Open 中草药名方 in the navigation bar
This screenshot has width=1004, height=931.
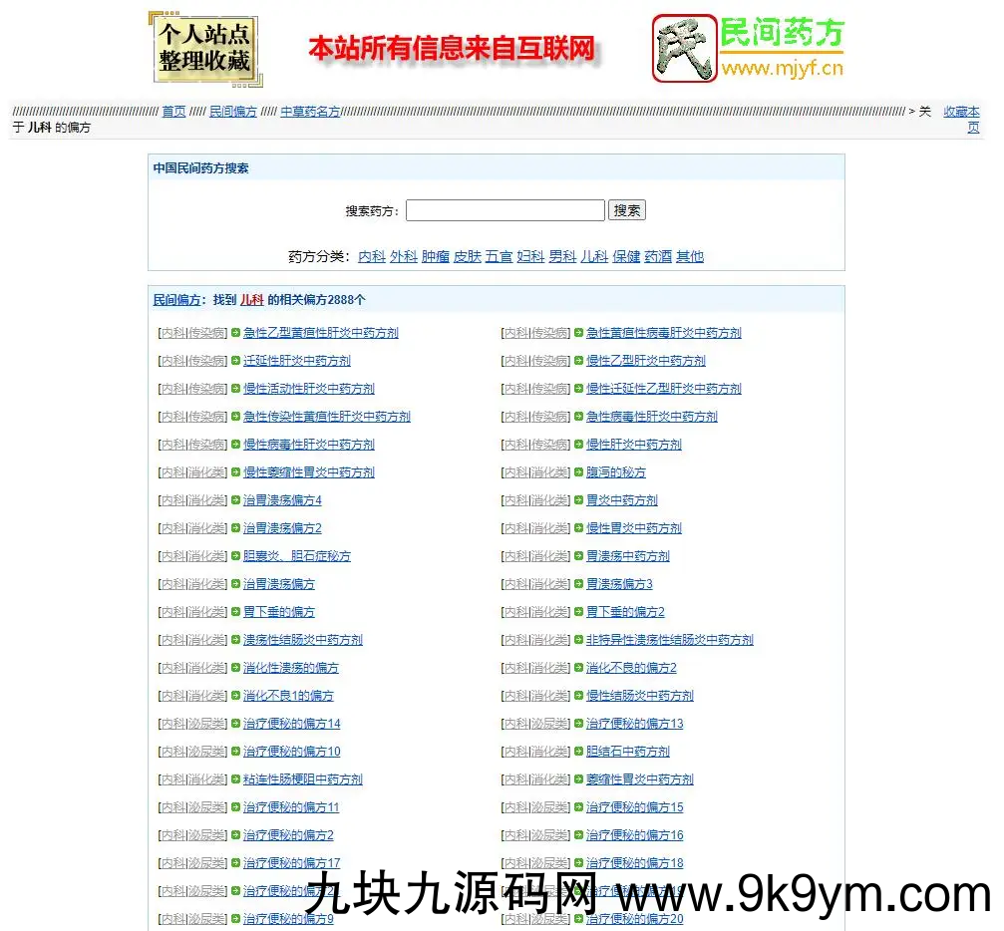point(310,112)
